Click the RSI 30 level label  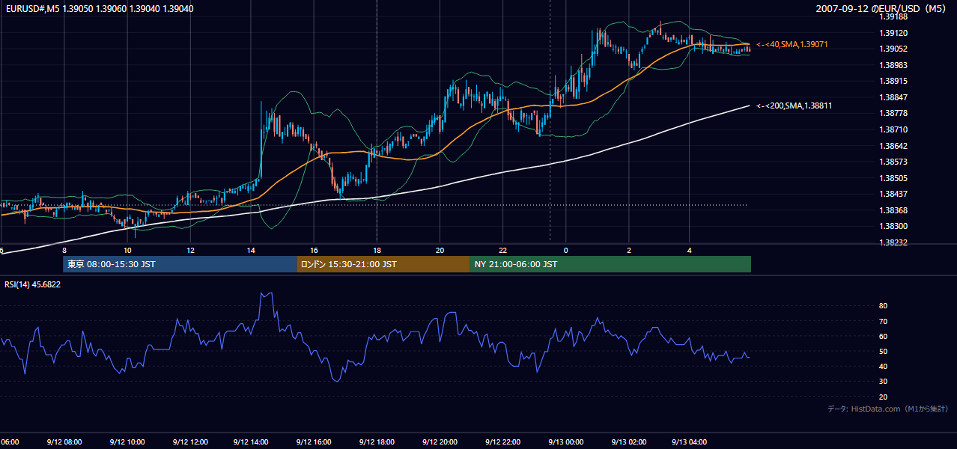884,382
